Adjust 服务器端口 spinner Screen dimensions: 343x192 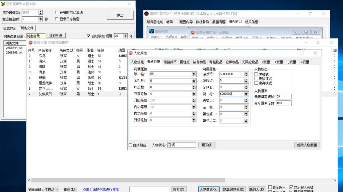(41, 12)
